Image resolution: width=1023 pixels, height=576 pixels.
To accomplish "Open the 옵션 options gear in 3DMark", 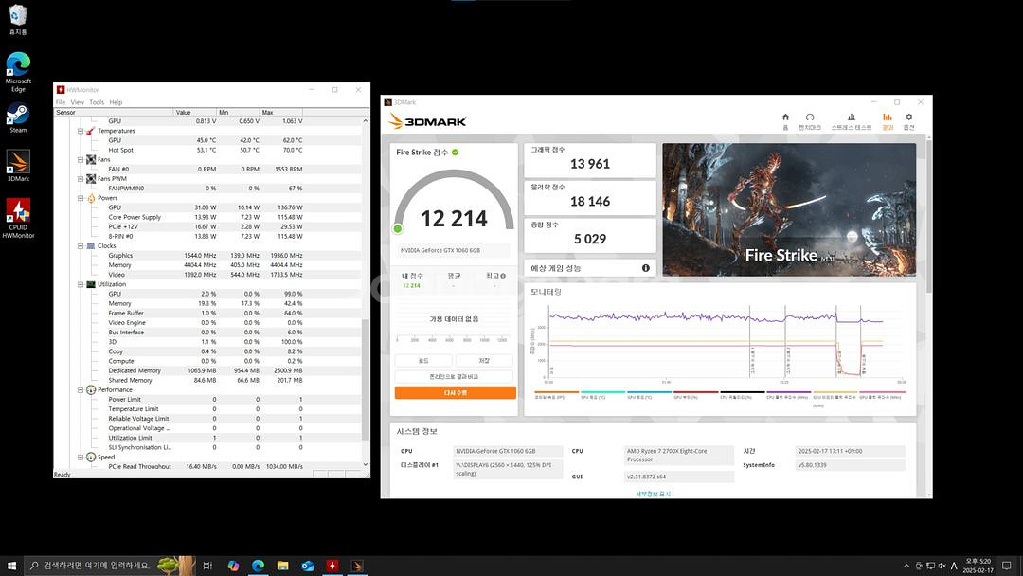I will point(908,117).
